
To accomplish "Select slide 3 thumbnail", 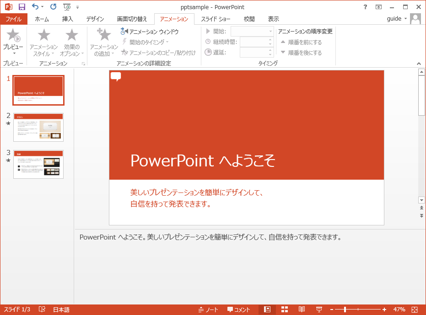I will pos(38,164).
